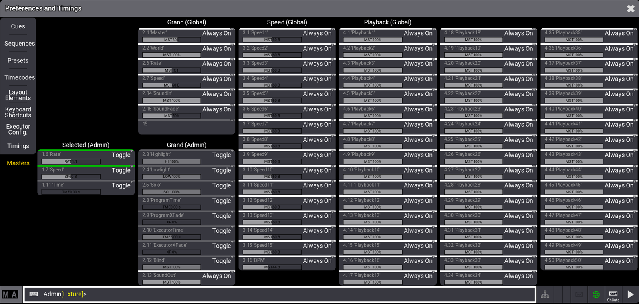Open the corner dropdown on empty cell 15
The height and width of the screenshot is (304, 639).
click(x=232, y=121)
